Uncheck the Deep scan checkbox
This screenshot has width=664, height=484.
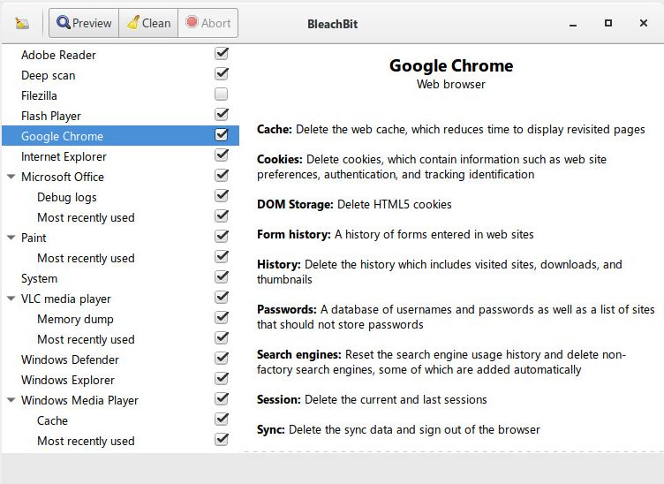click(222, 74)
